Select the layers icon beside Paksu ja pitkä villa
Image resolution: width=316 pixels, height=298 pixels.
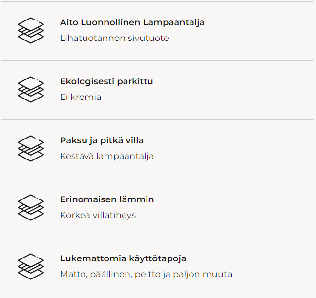click(31, 148)
